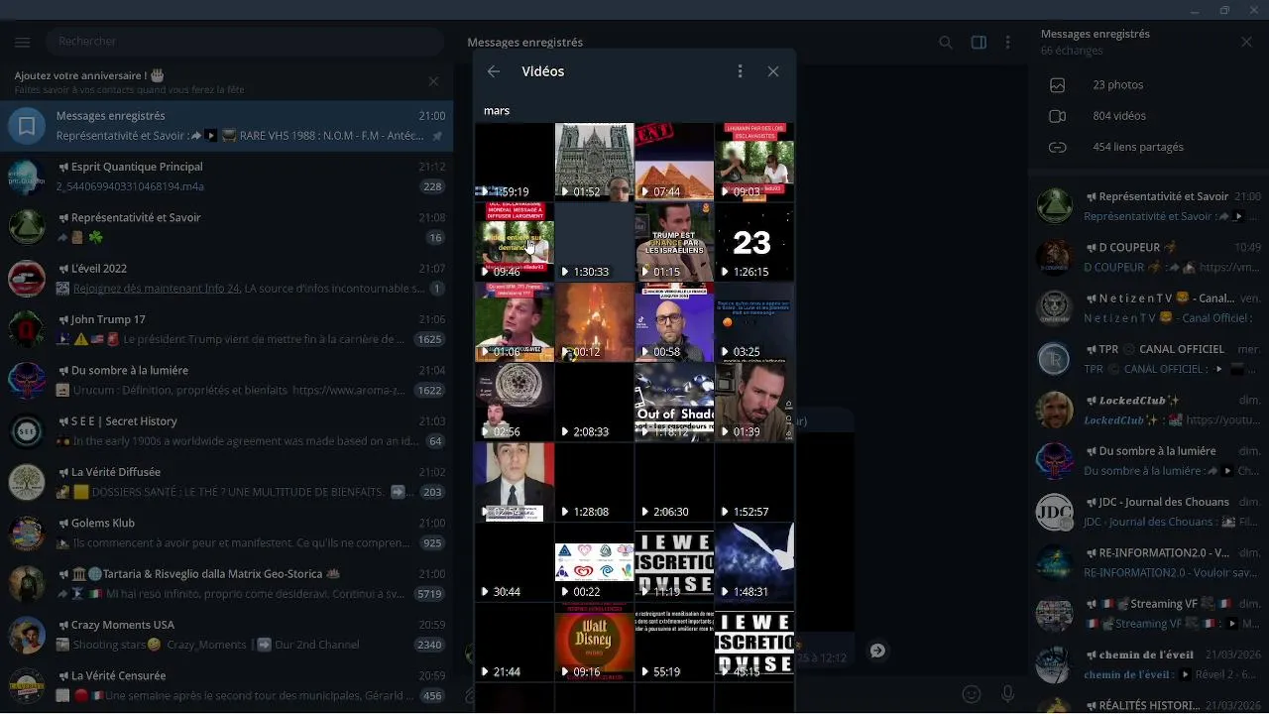
Task: Open the La Vérité Censurée channel
Action: click(226, 685)
